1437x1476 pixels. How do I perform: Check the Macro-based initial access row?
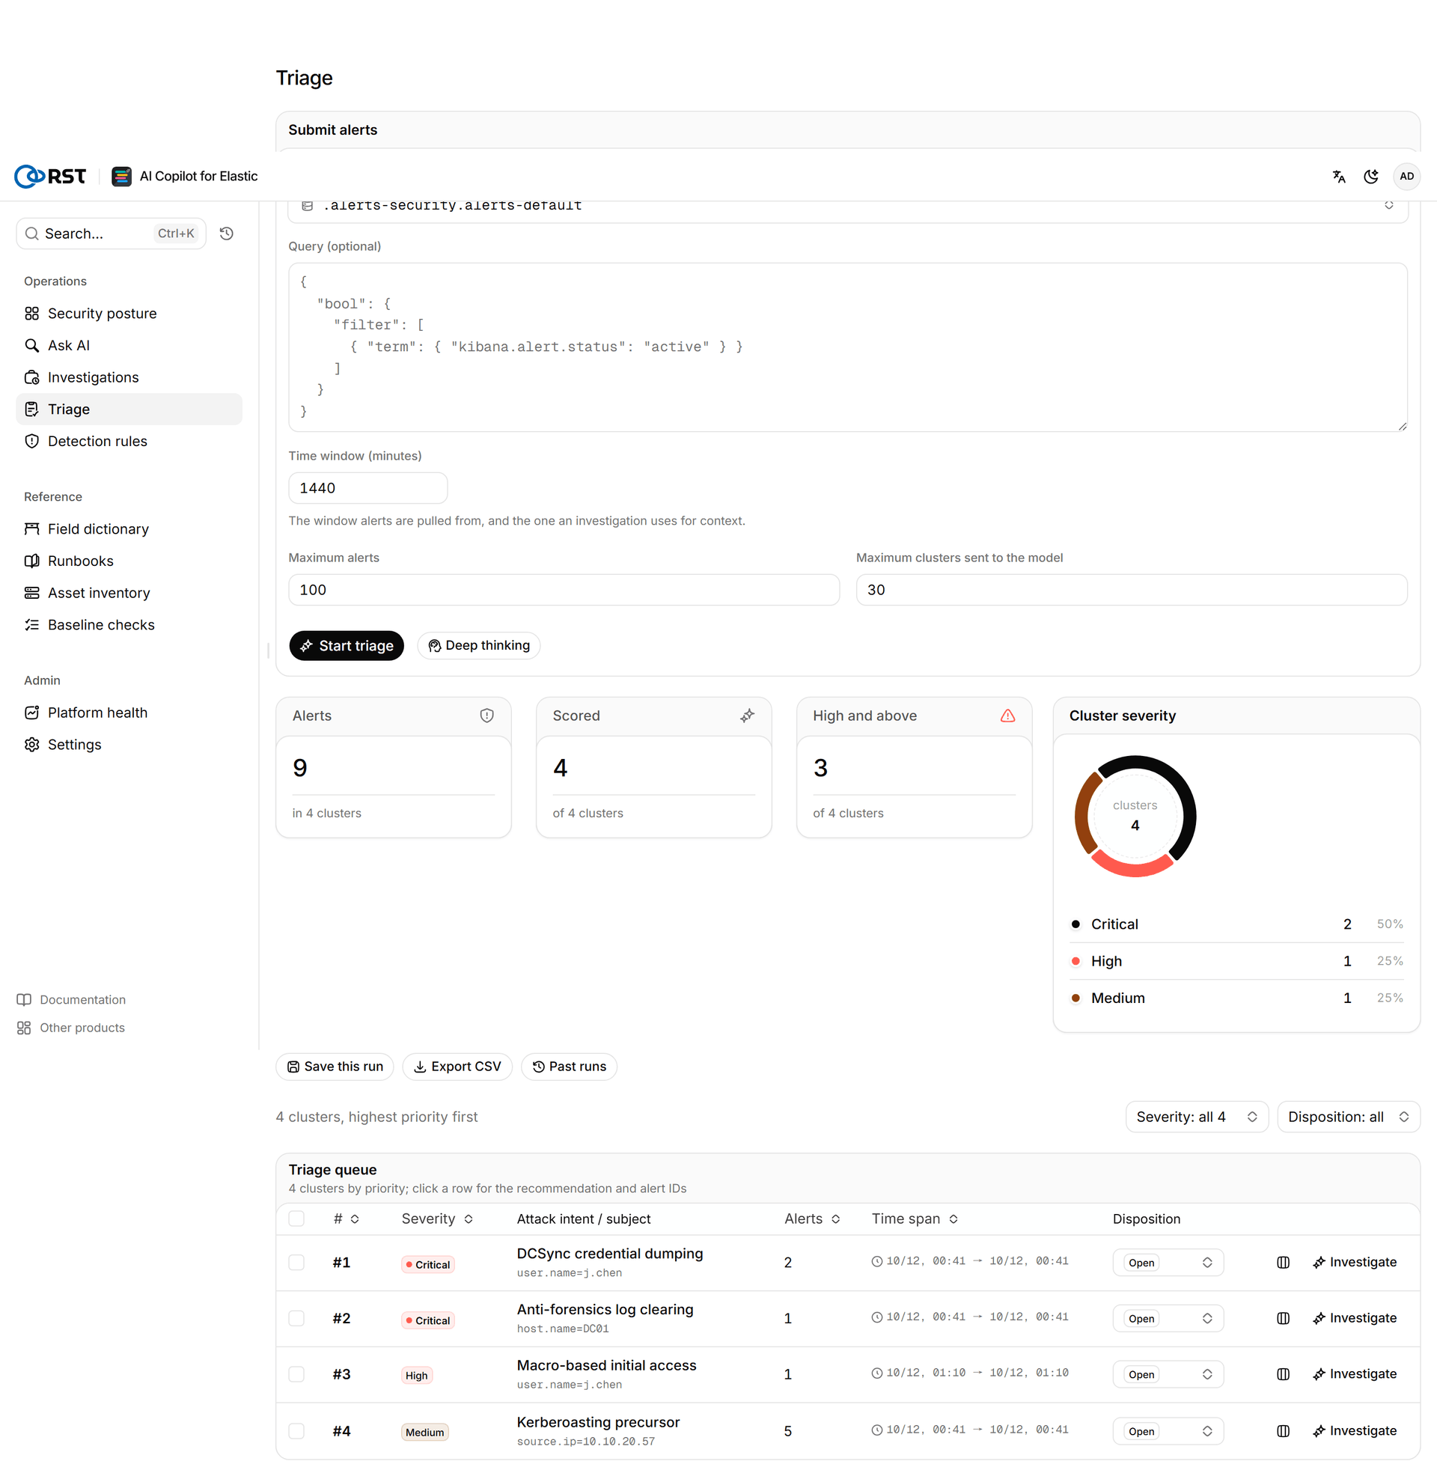[296, 1374]
